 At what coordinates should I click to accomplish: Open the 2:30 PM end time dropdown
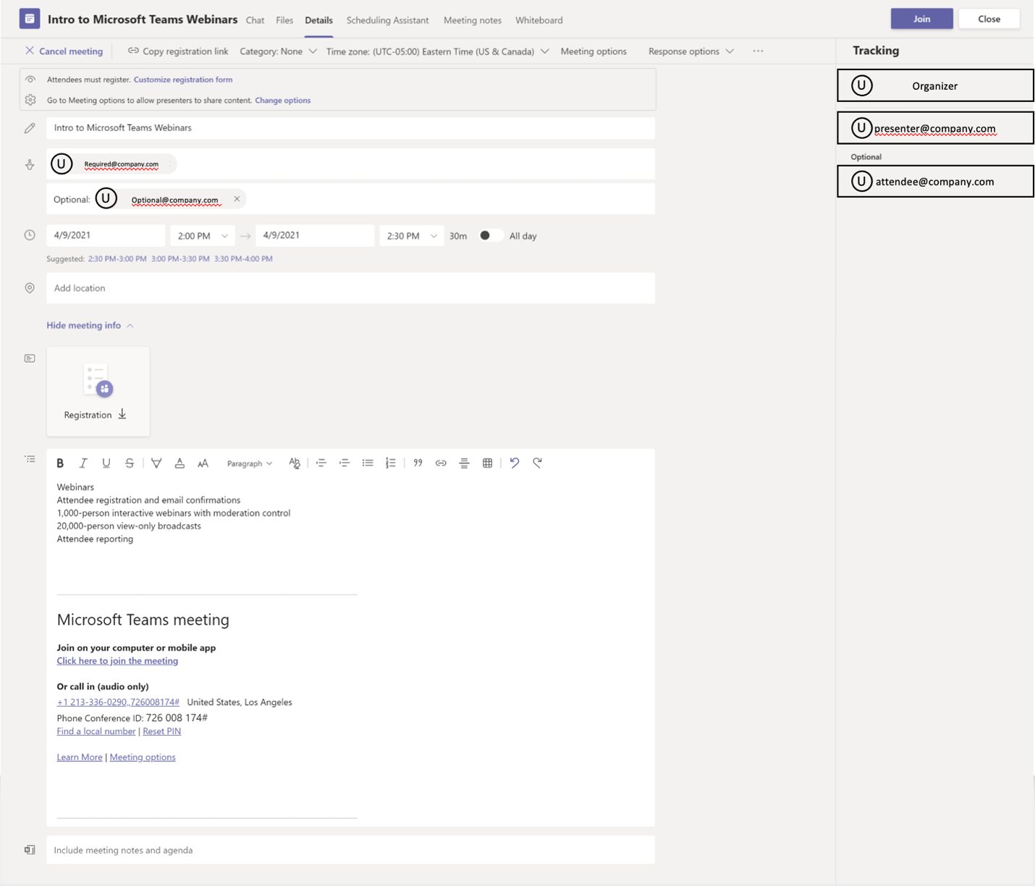411,235
